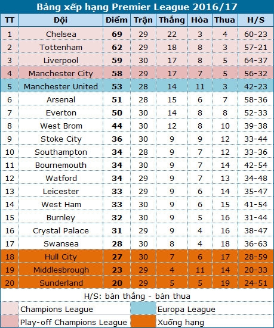Click the Champions League pink legend swatch

10,308
